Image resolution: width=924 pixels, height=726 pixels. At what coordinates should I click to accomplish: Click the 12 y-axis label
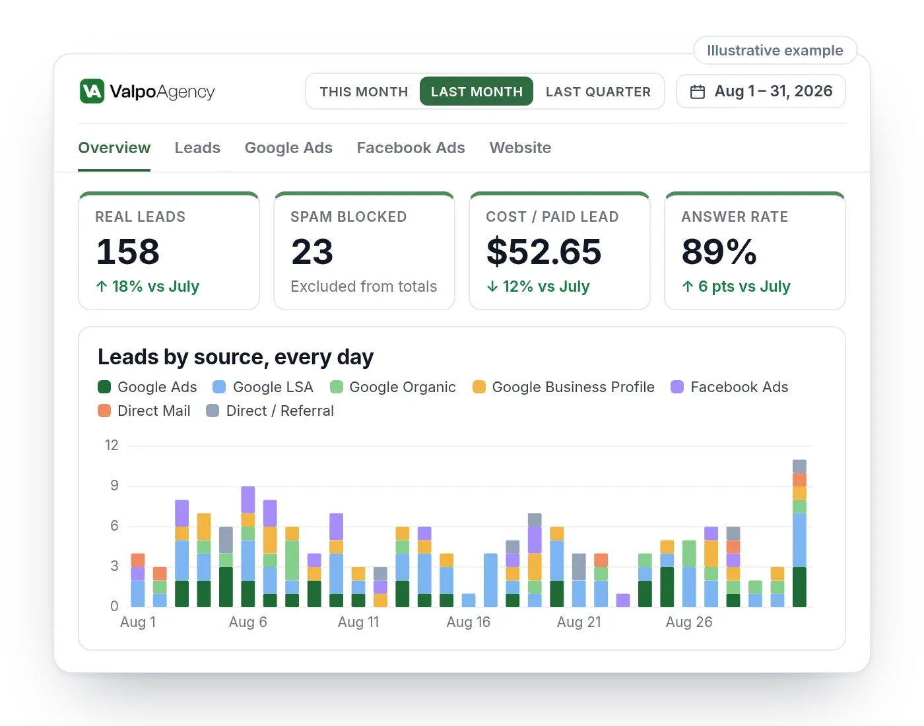[112, 445]
